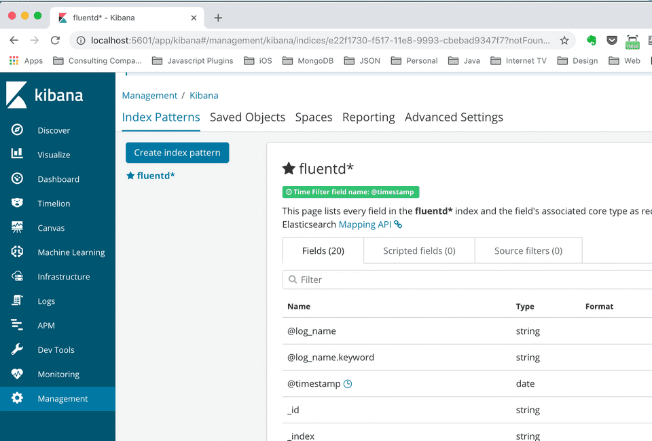Open the Java bookmarks folder
Viewport: 652px width, 441px height.
click(x=464, y=60)
